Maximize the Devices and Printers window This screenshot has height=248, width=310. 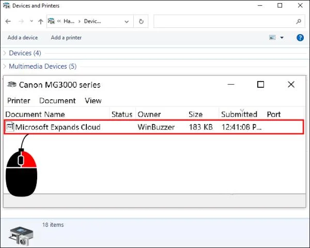[280, 6]
